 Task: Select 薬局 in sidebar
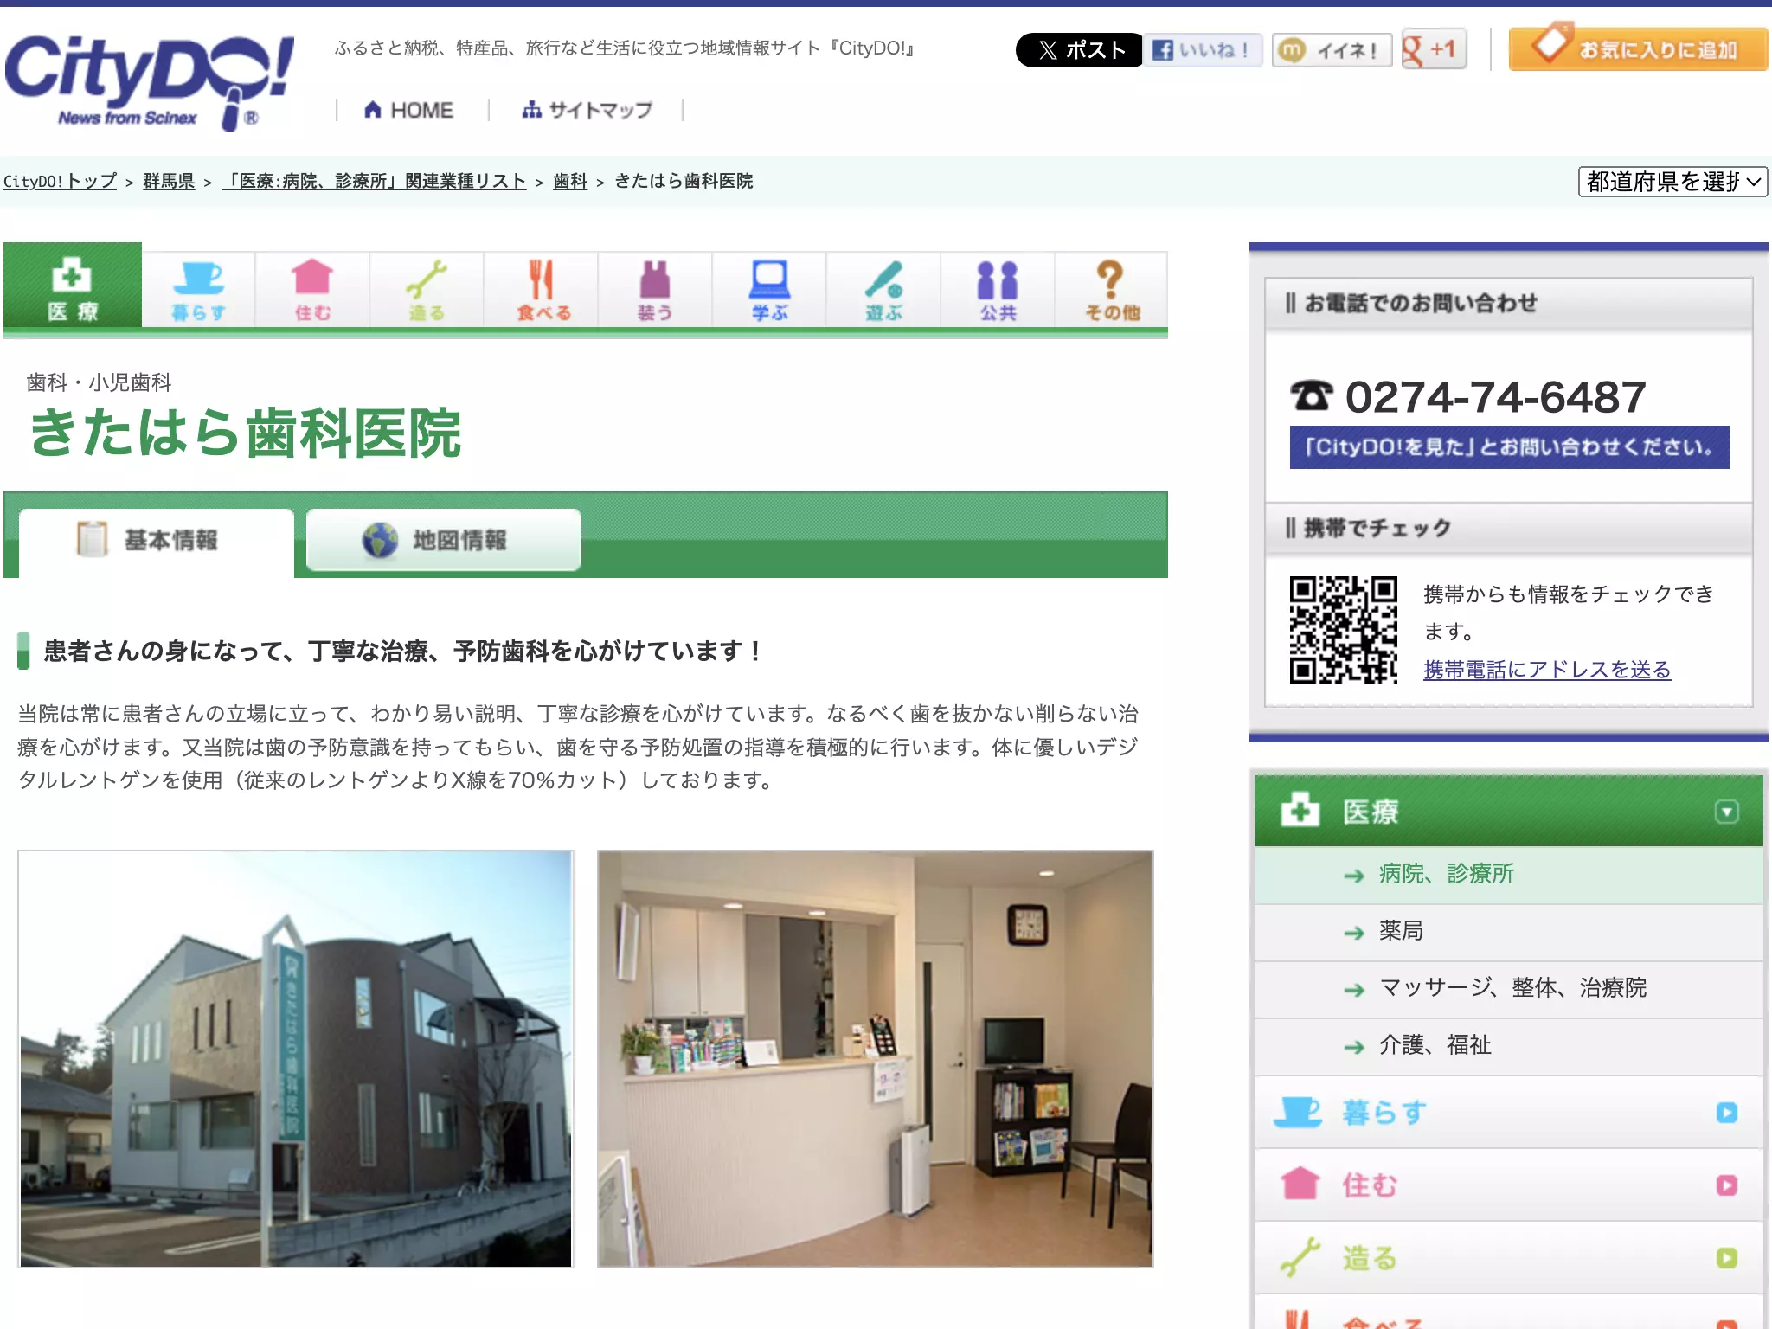click(x=1509, y=932)
